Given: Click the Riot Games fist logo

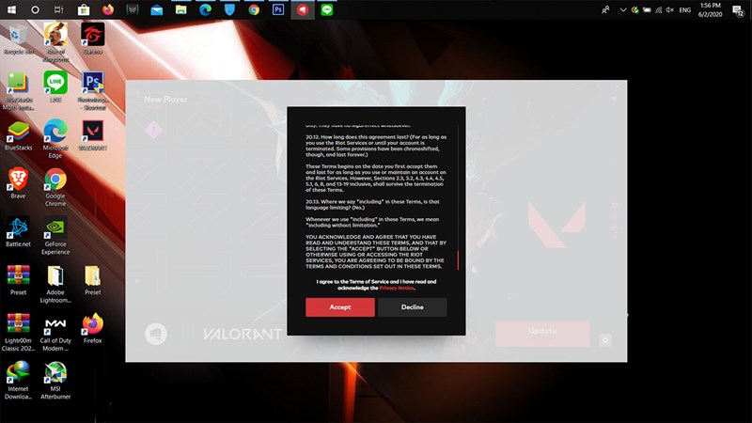Looking at the screenshot, I should pyautogui.click(x=156, y=335).
